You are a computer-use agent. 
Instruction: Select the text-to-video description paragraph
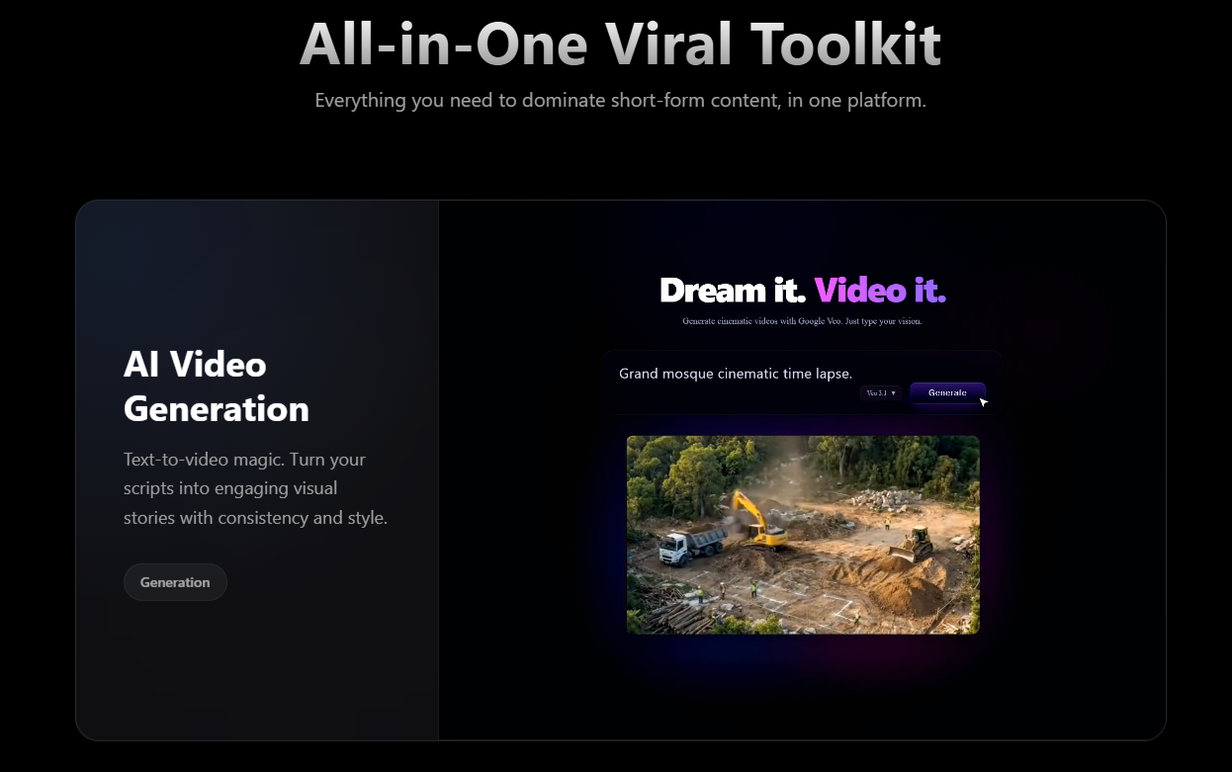click(x=255, y=488)
